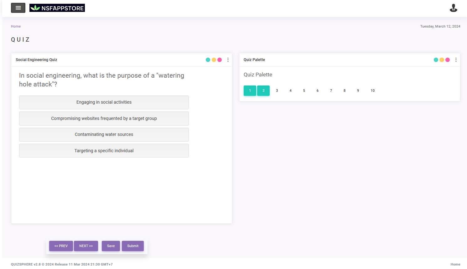Image resolution: width=467 pixels, height=269 pixels.
Task: Go to question 2 in palette
Action: pyautogui.click(x=263, y=91)
